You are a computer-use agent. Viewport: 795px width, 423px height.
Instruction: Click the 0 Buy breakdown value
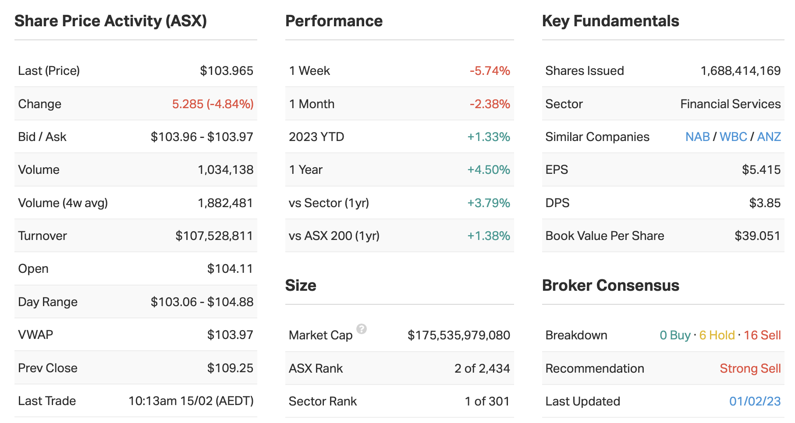click(675, 335)
